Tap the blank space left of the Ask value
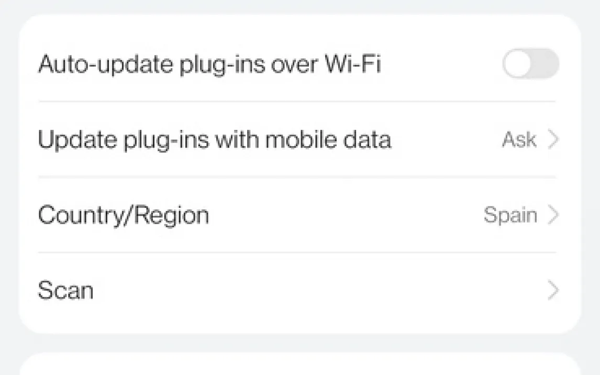 tap(445, 140)
